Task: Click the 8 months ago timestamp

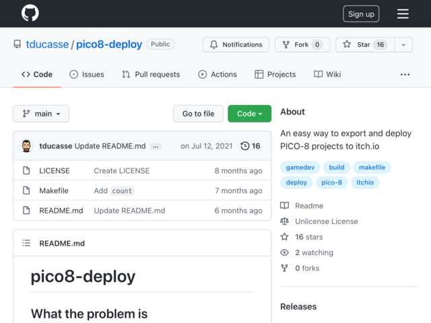Action: (x=238, y=171)
